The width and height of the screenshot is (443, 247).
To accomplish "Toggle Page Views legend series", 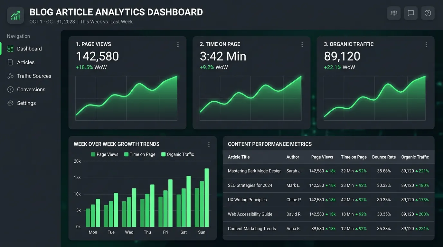I will tap(105, 154).
